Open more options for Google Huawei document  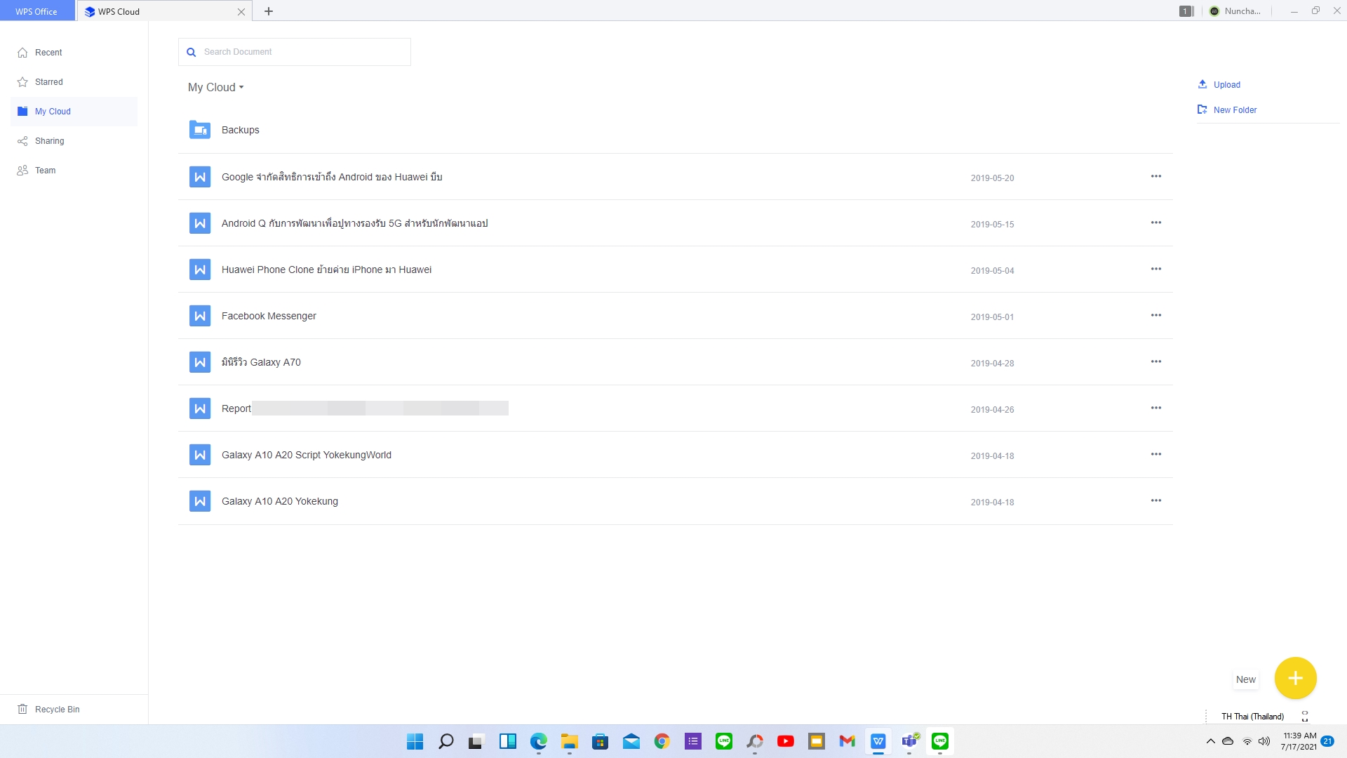[1156, 176]
